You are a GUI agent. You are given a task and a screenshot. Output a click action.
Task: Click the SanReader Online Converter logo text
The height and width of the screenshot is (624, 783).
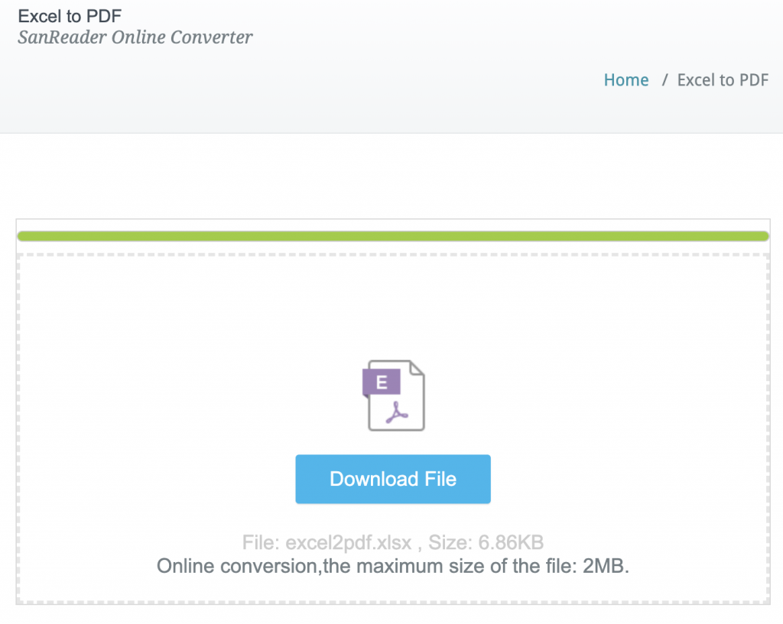tap(135, 37)
